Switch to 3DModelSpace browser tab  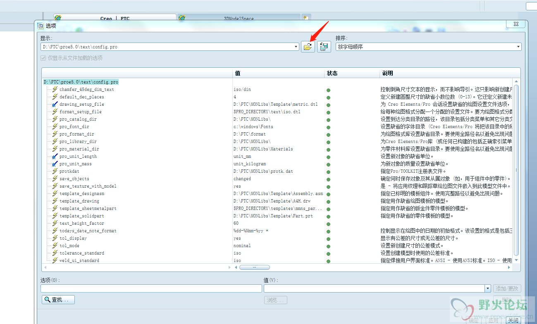(239, 18)
